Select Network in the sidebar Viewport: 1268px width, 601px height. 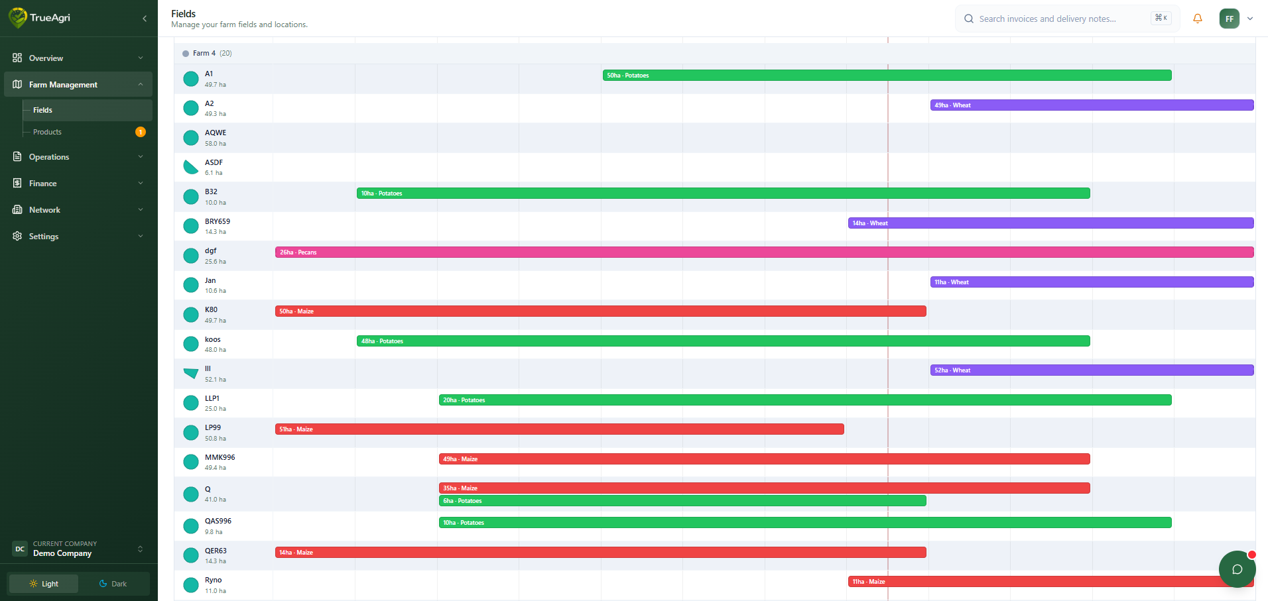point(78,209)
